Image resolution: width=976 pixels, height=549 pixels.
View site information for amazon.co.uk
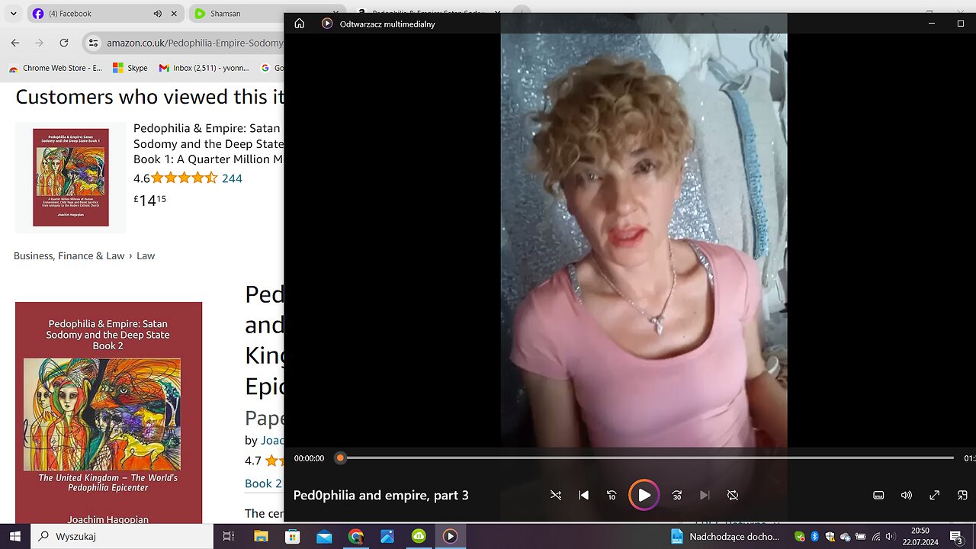point(93,43)
